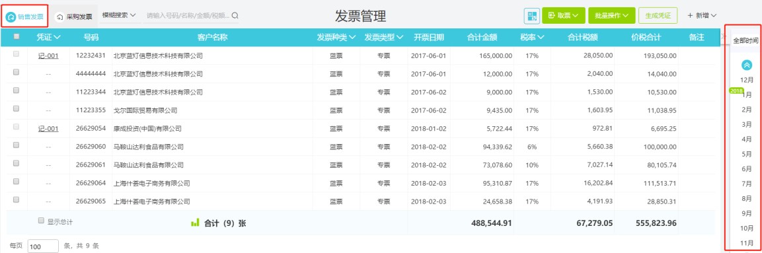This screenshot has height=253, width=762.
Task: Expand the 批量操作 dropdown
Action: (x=611, y=16)
